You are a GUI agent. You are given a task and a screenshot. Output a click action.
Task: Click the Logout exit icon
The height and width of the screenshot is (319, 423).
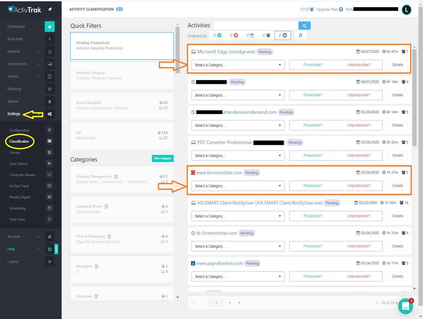(x=50, y=262)
